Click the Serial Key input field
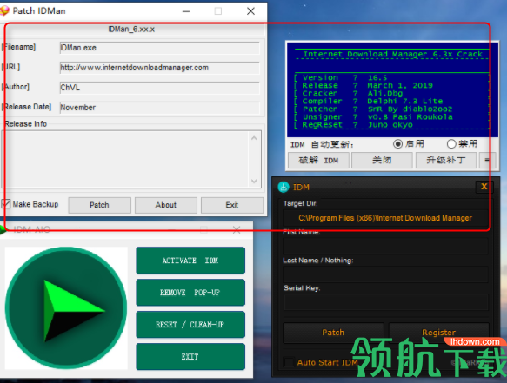 click(x=385, y=302)
